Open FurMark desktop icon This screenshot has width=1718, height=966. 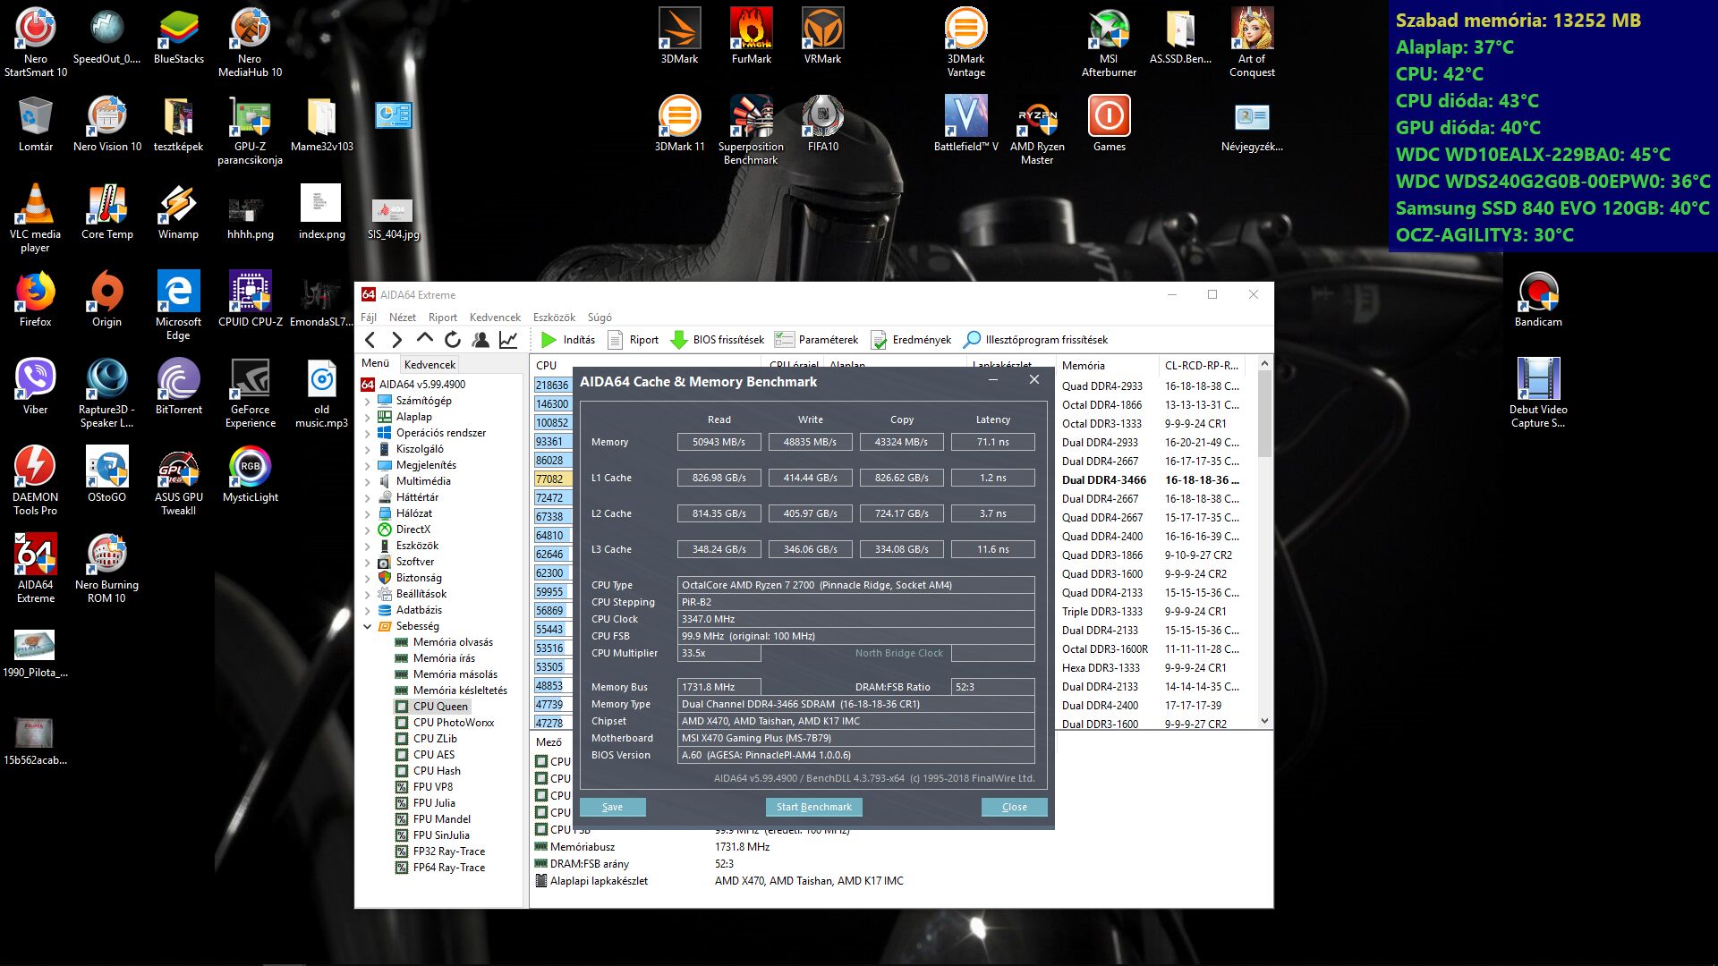pos(751,37)
